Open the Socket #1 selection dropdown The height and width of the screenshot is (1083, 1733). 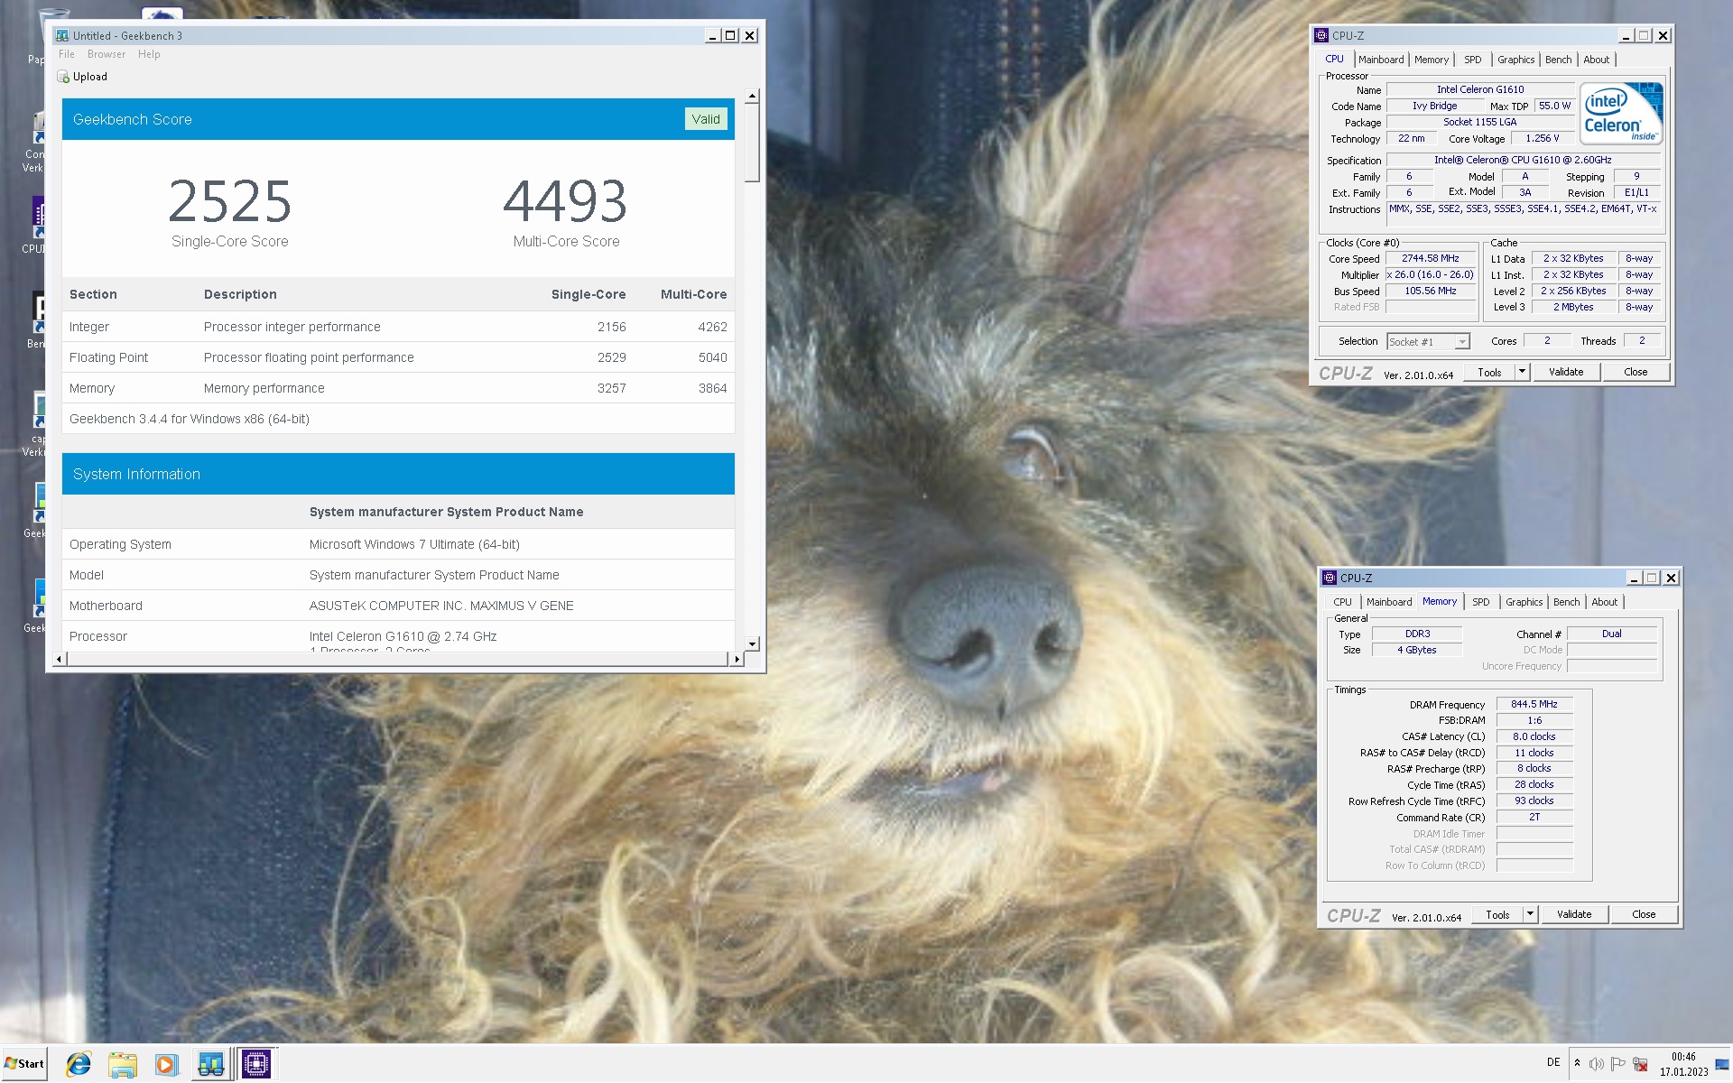coord(1462,341)
